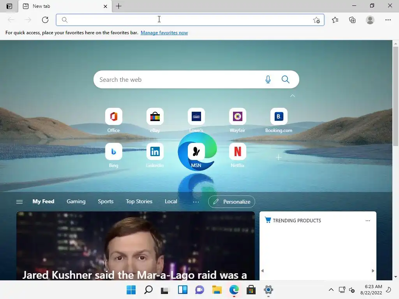Open the clock showing 6:23 AM
This screenshot has height=299, width=399.
click(371, 290)
